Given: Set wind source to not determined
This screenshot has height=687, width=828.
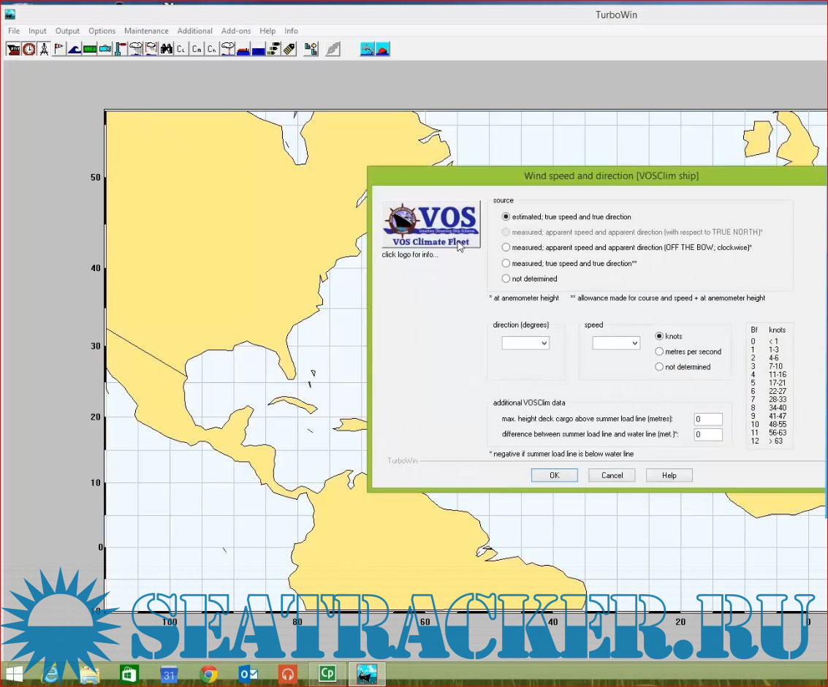Looking at the screenshot, I should click(506, 278).
